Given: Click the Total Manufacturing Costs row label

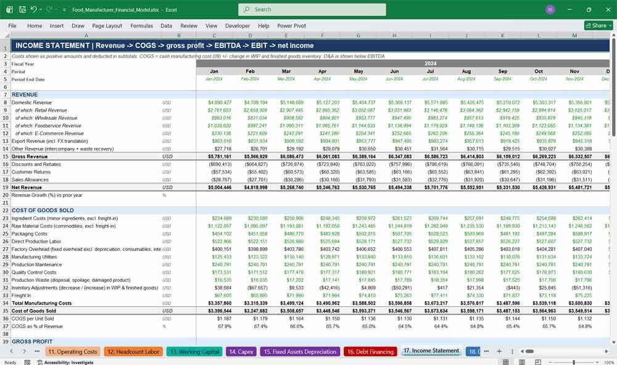Looking at the screenshot, I should (41, 303).
